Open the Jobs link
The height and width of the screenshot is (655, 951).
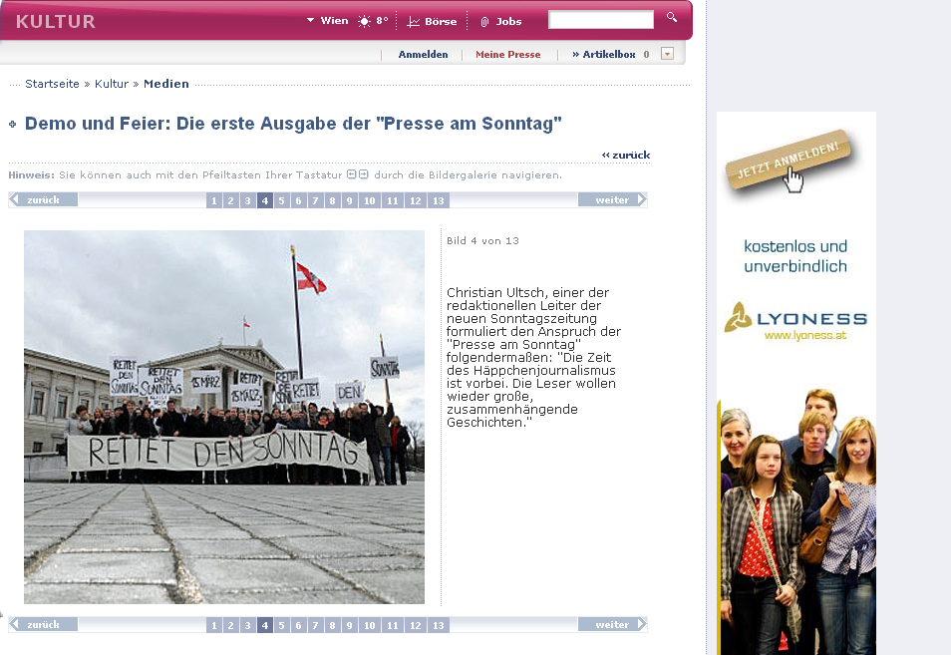click(x=508, y=21)
